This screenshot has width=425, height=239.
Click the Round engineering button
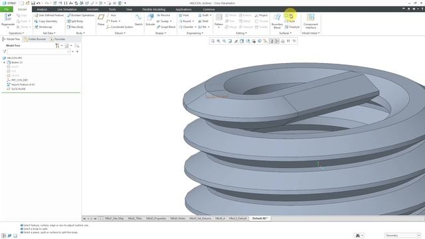point(187,21)
